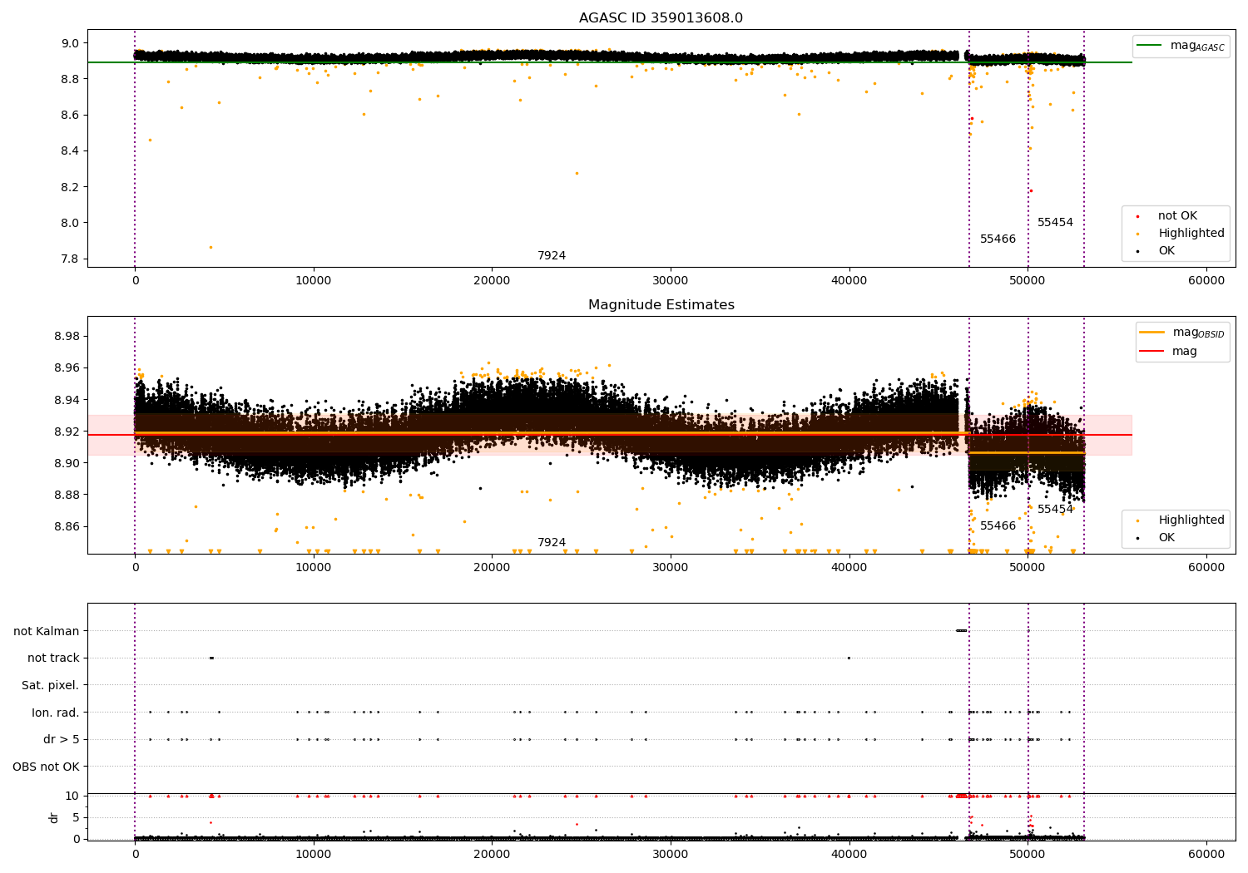Viewport: 1248px width, 873px height.
Task: Click y-tick '9.0' on the top plot
Action: point(71,43)
